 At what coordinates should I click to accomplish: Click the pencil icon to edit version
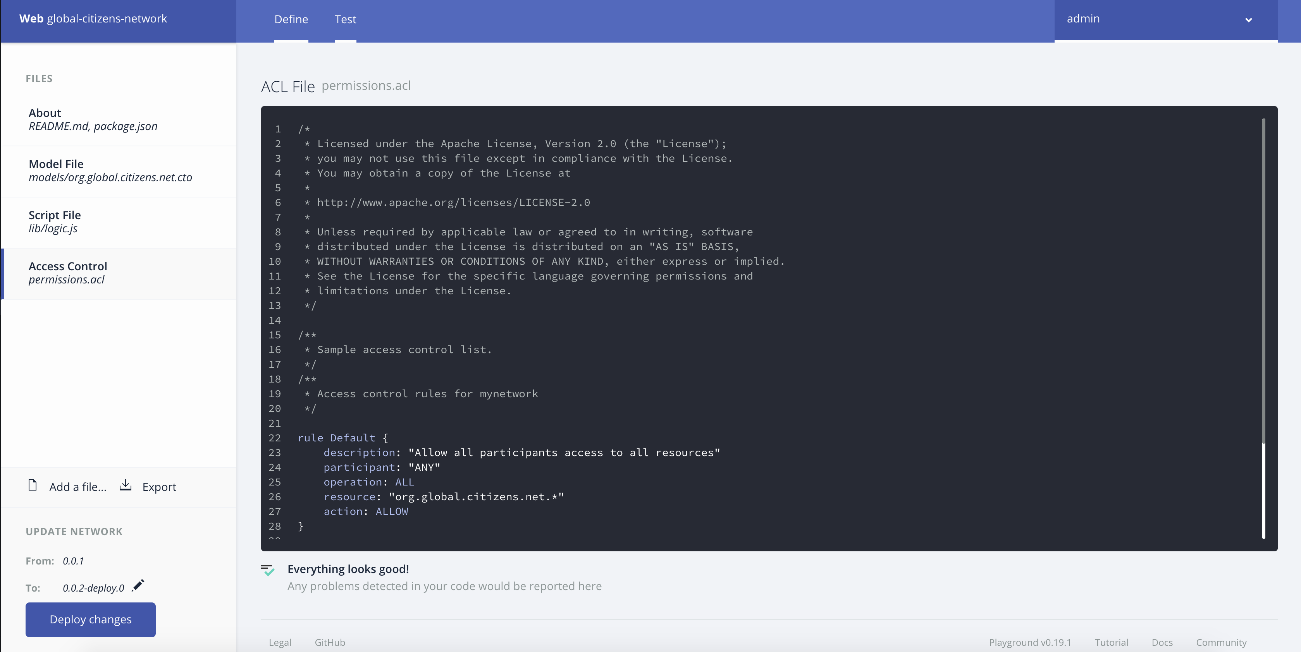[138, 585]
